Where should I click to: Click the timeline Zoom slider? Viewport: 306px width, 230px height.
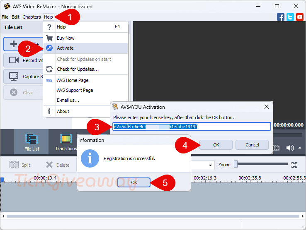(x=261, y=164)
